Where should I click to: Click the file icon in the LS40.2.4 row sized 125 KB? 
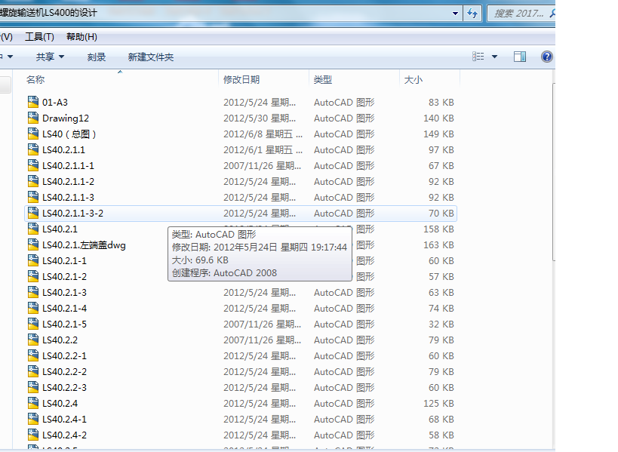[x=33, y=403]
